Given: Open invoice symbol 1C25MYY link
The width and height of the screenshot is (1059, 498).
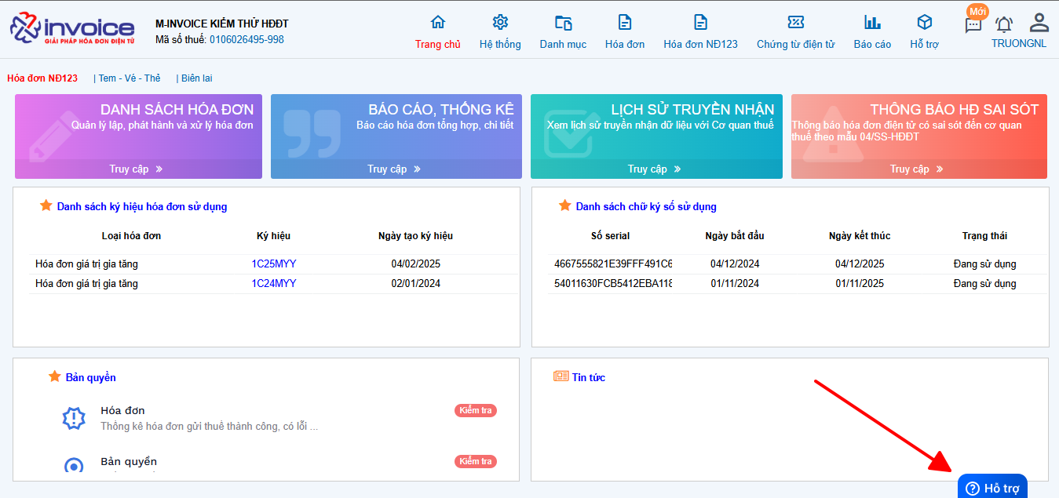Looking at the screenshot, I should click(x=274, y=264).
